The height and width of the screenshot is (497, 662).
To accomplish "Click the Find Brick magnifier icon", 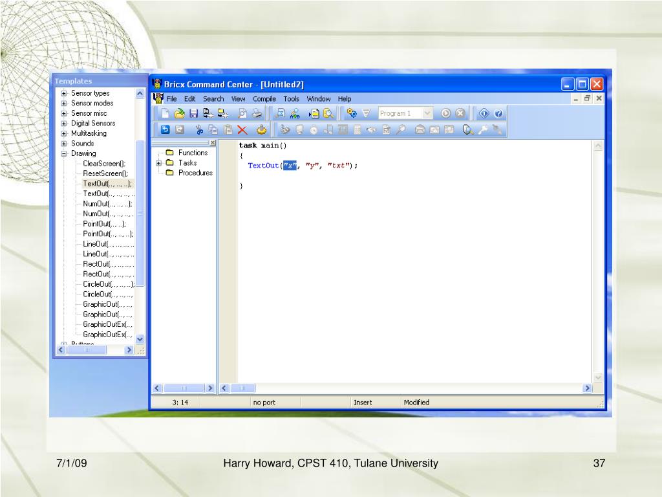I will pyautogui.click(x=467, y=129).
